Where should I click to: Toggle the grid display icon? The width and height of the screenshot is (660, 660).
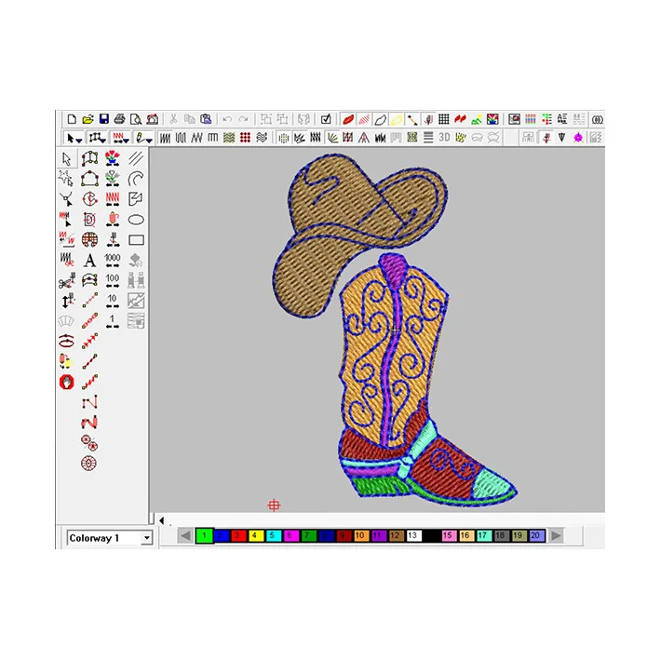pyautogui.click(x=444, y=119)
